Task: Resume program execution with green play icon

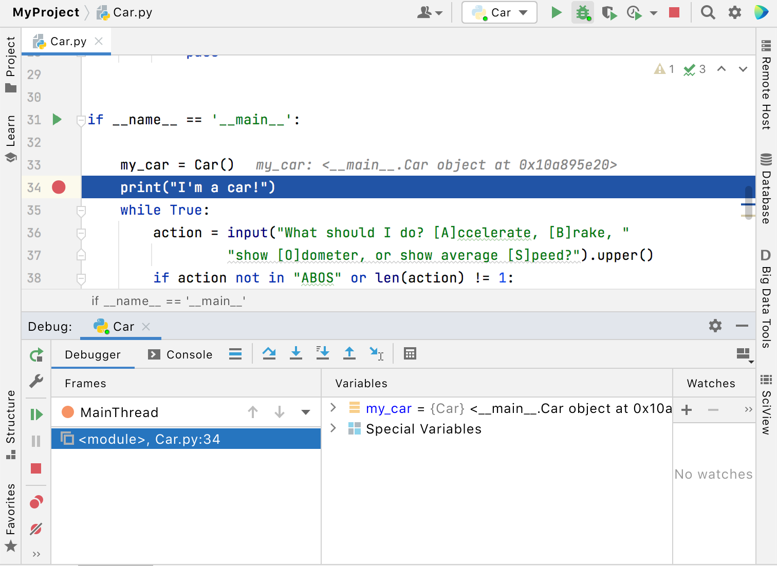Action: point(36,414)
